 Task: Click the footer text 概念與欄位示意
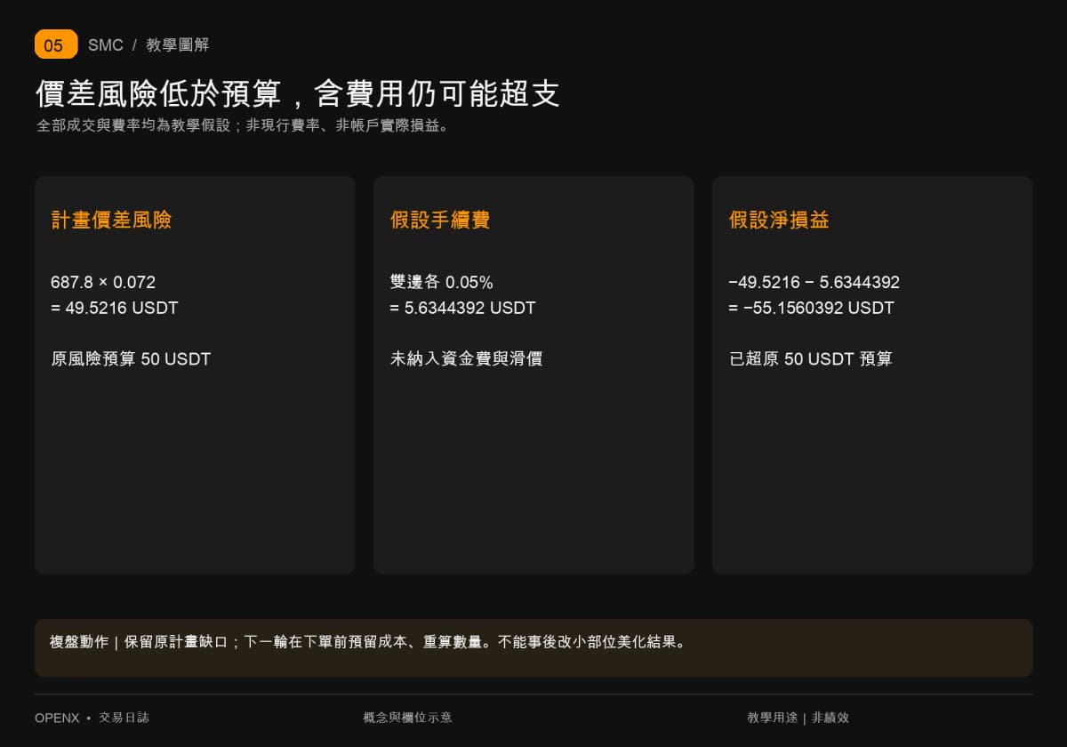pos(407,718)
